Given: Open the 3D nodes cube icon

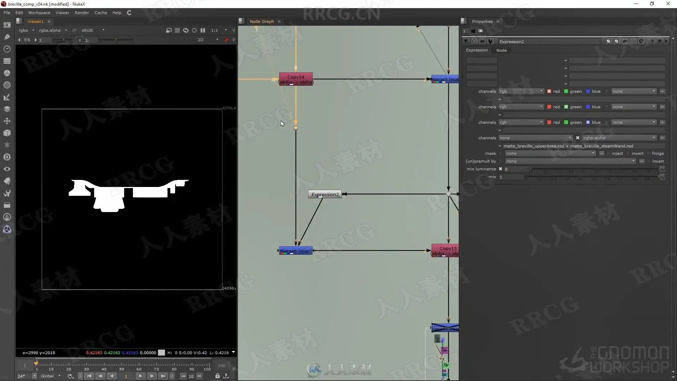Looking at the screenshot, I should (x=7, y=133).
